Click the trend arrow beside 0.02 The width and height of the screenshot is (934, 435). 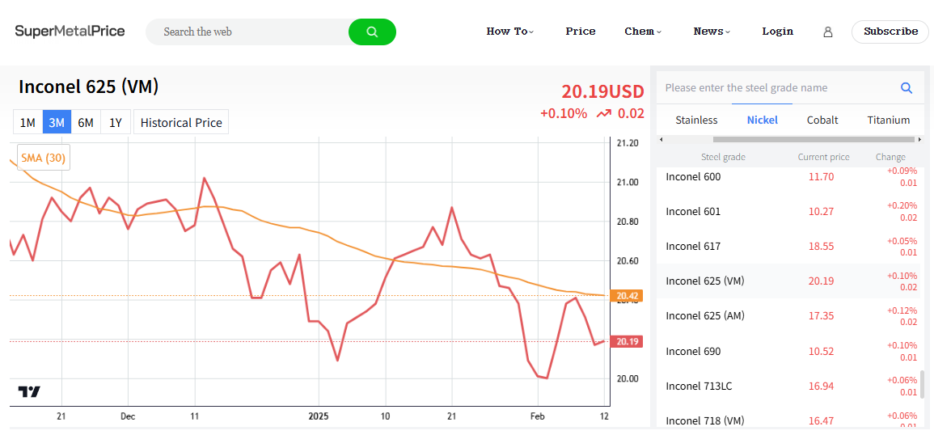604,113
